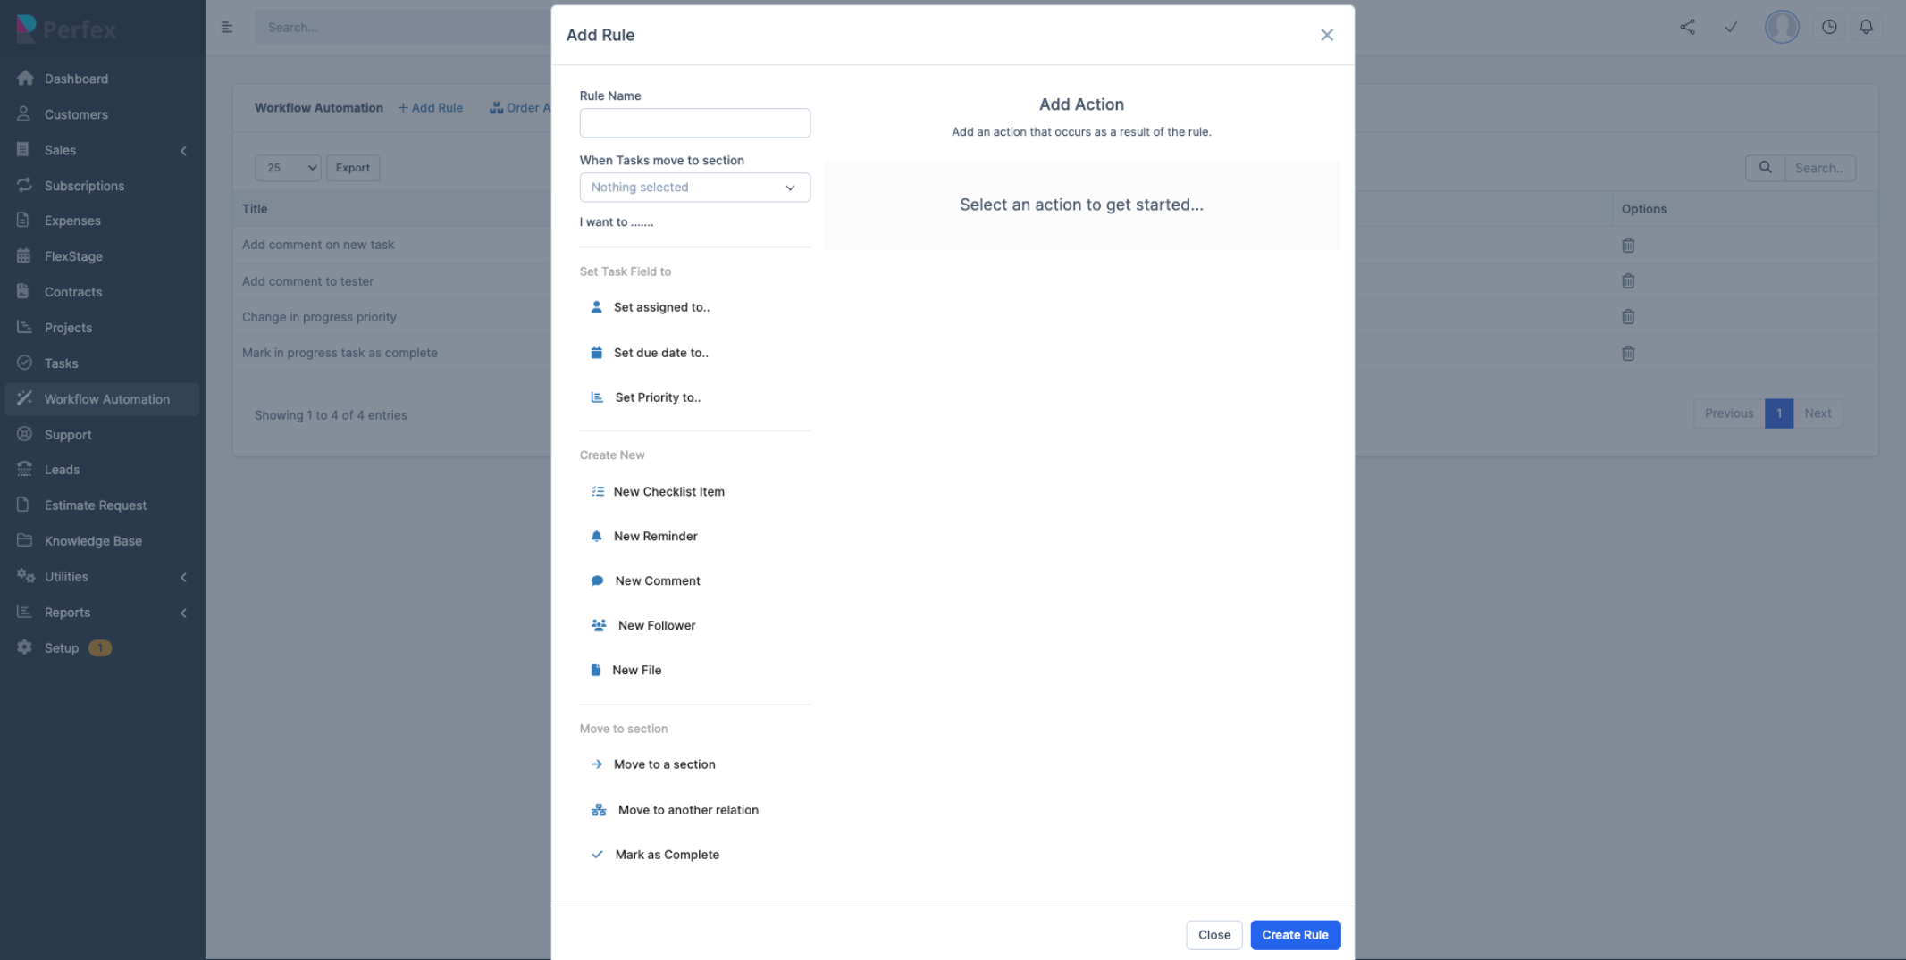Select the 'New Reminder' action
This screenshot has width=1906, height=960.
[x=655, y=536]
